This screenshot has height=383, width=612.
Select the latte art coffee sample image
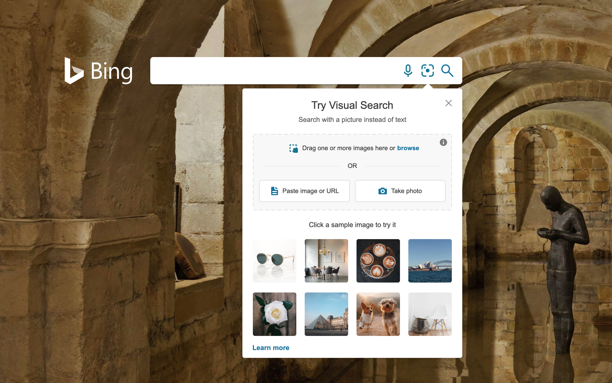click(378, 261)
